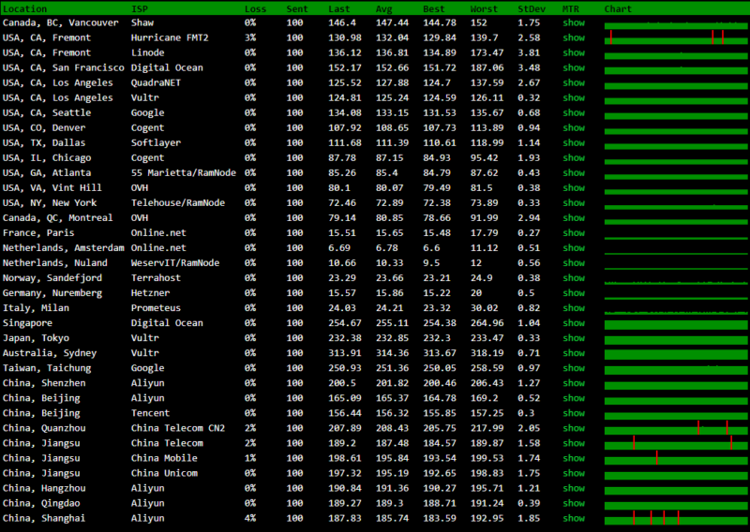750x532 pixels.
Task: Show MTR for San Francisco Digital Ocean
Action: (x=573, y=67)
